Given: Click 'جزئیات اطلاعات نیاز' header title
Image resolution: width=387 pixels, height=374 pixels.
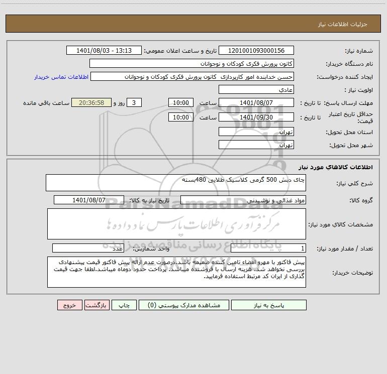Looking at the screenshot, I should click(x=343, y=24).
